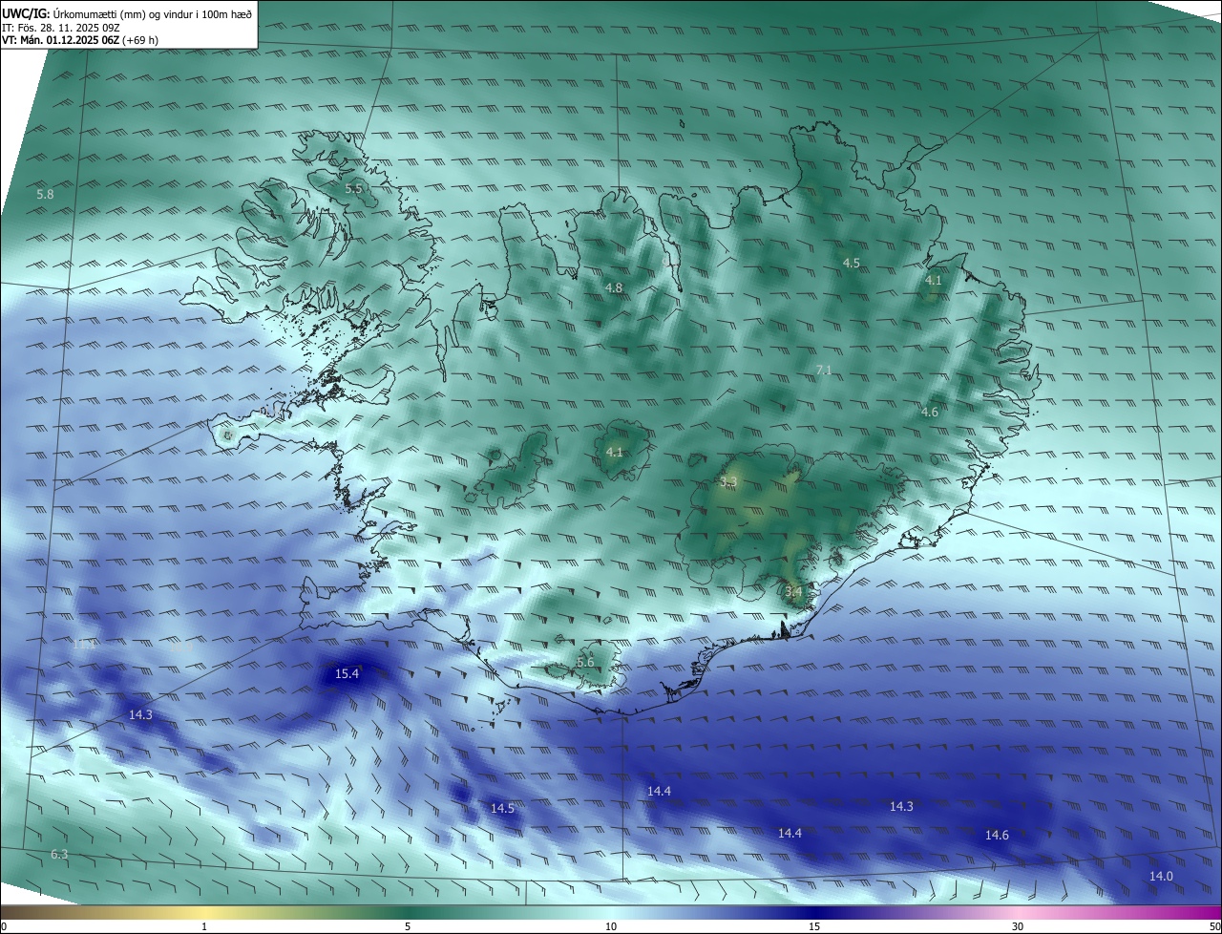Image resolution: width=1222 pixels, height=934 pixels.
Task: Click the 14.5 value label
Action: (502, 809)
